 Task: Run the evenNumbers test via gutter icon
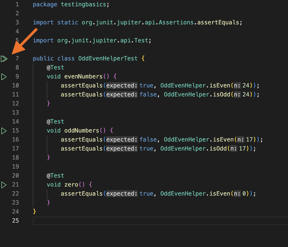tap(4, 77)
